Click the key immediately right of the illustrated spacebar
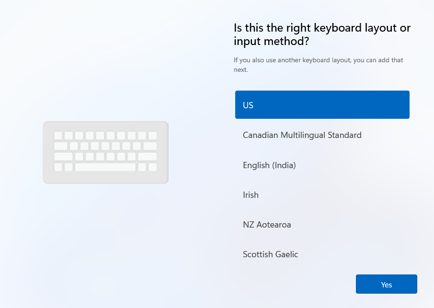This screenshot has width=434, height=308. (142, 167)
